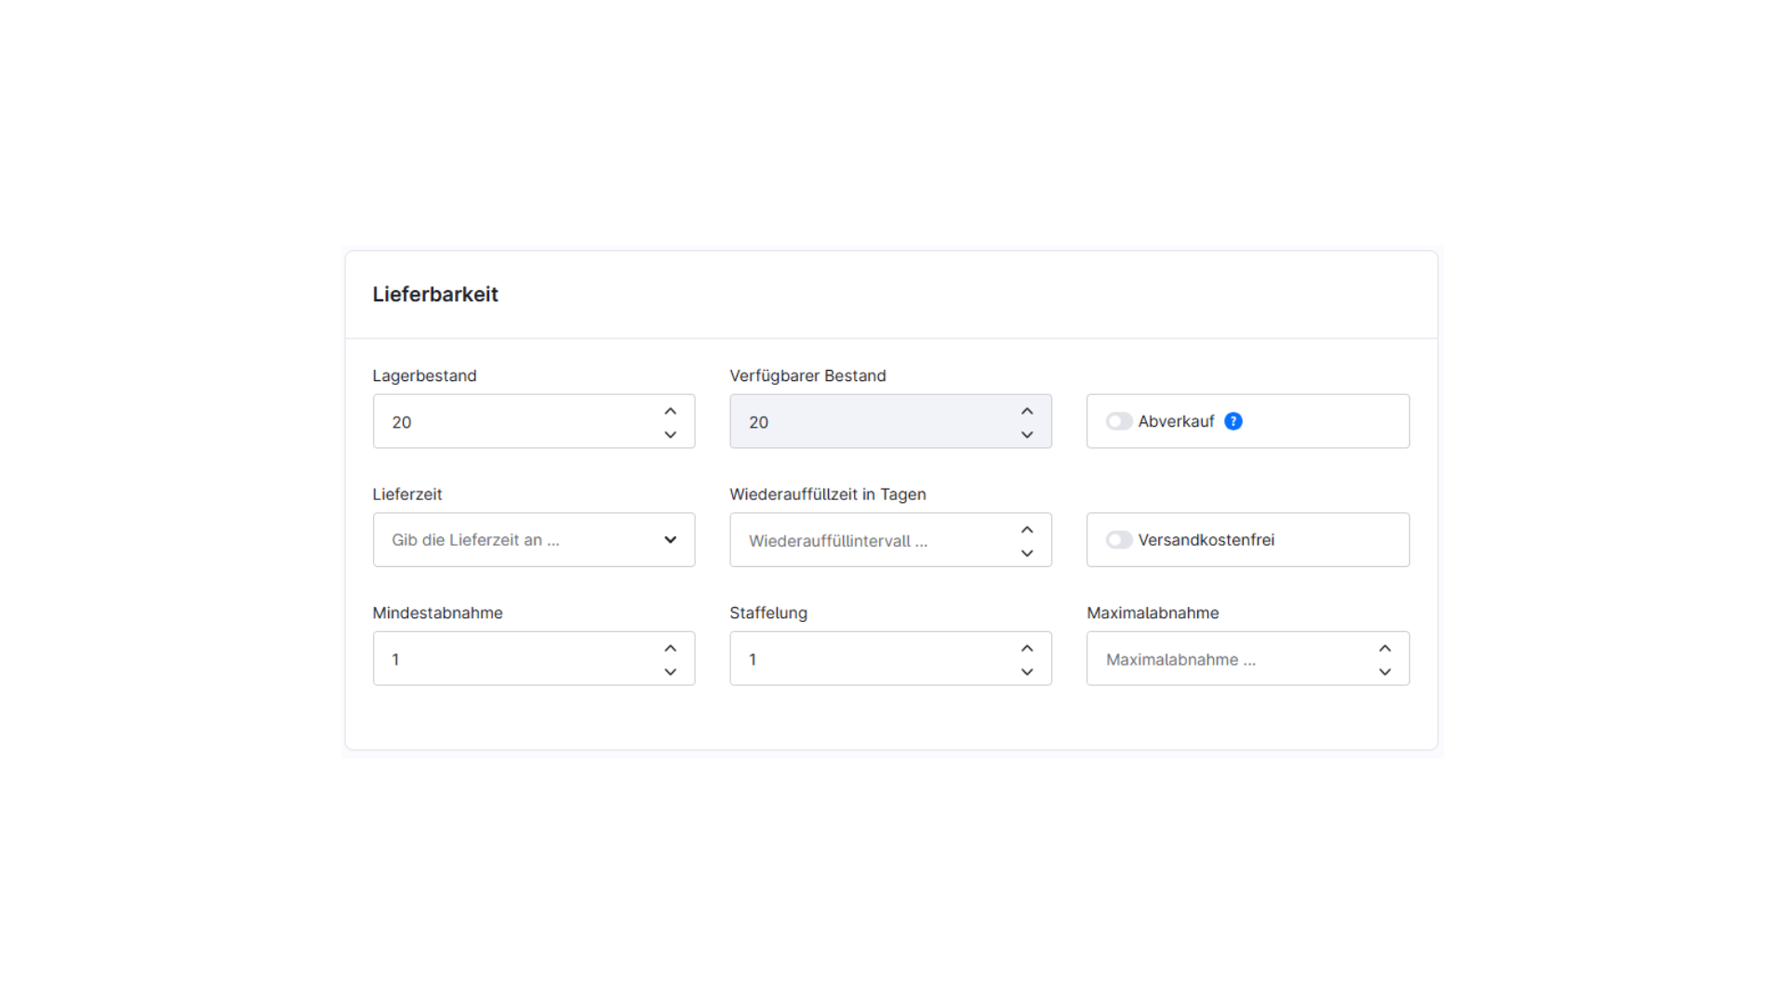Click the Wiederauffüllzeit in Tagen label

[827, 494]
